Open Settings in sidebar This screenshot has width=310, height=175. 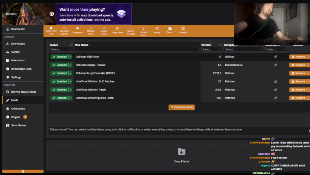coord(23,77)
